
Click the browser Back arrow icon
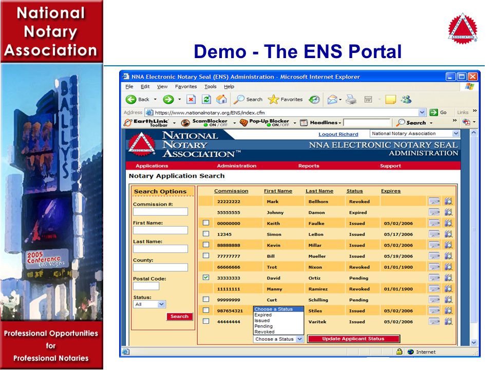[131, 99]
